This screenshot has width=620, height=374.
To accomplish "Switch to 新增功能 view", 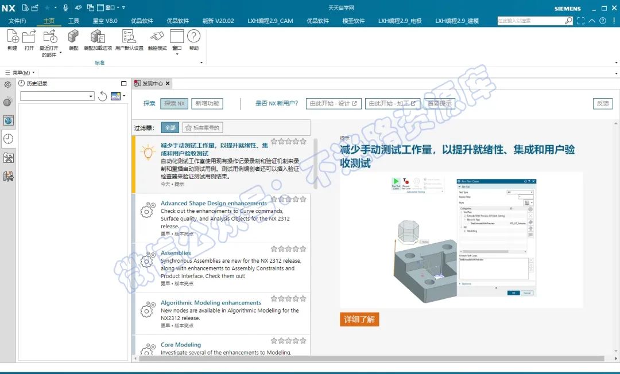I will click(x=207, y=103).
